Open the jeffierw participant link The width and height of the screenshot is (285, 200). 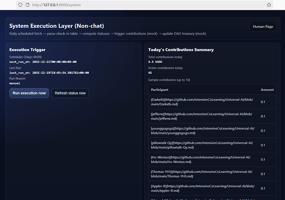coord(202,116)
